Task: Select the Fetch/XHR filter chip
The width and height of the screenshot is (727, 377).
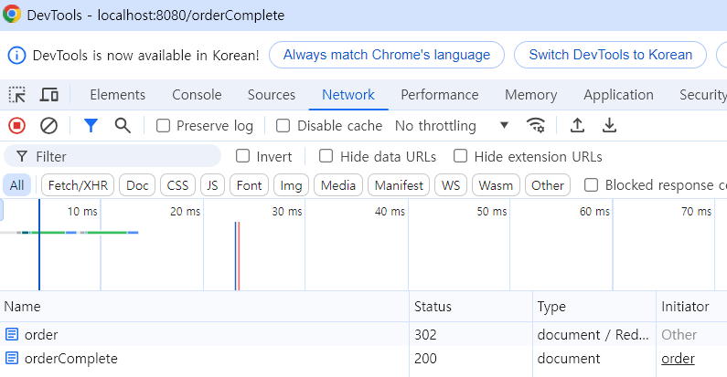Action: click(78, 185)
